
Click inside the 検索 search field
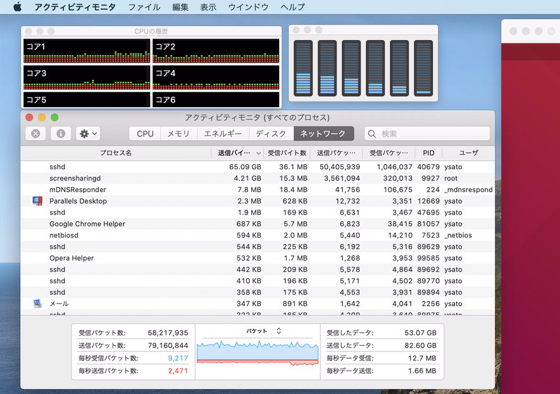pos(430,134)
